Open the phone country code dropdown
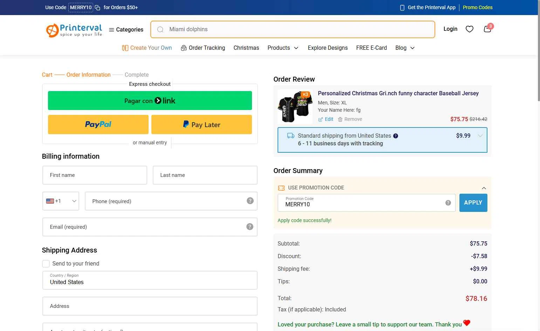 [x=61, y=201]
